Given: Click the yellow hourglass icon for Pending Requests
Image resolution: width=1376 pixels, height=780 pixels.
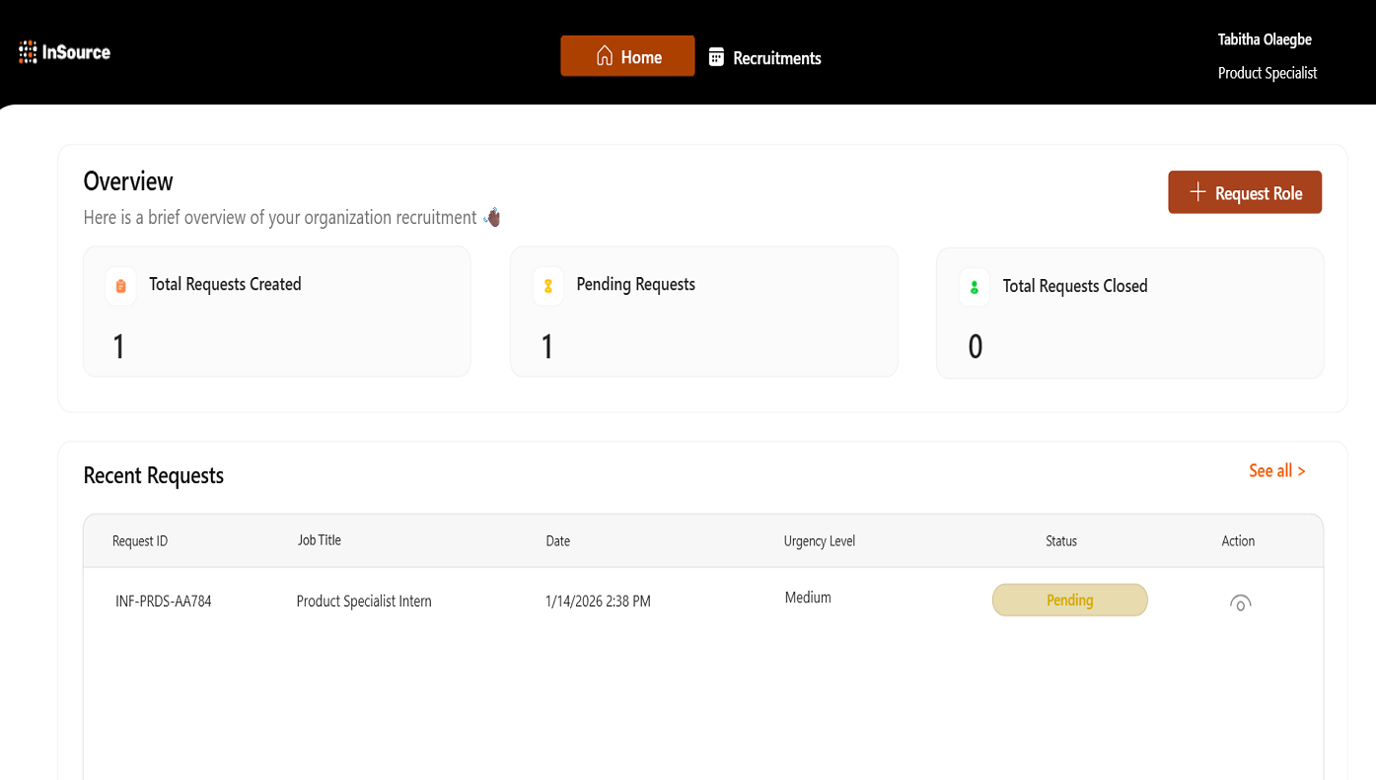Looking at the screenshot, I should tap(548, 286).
